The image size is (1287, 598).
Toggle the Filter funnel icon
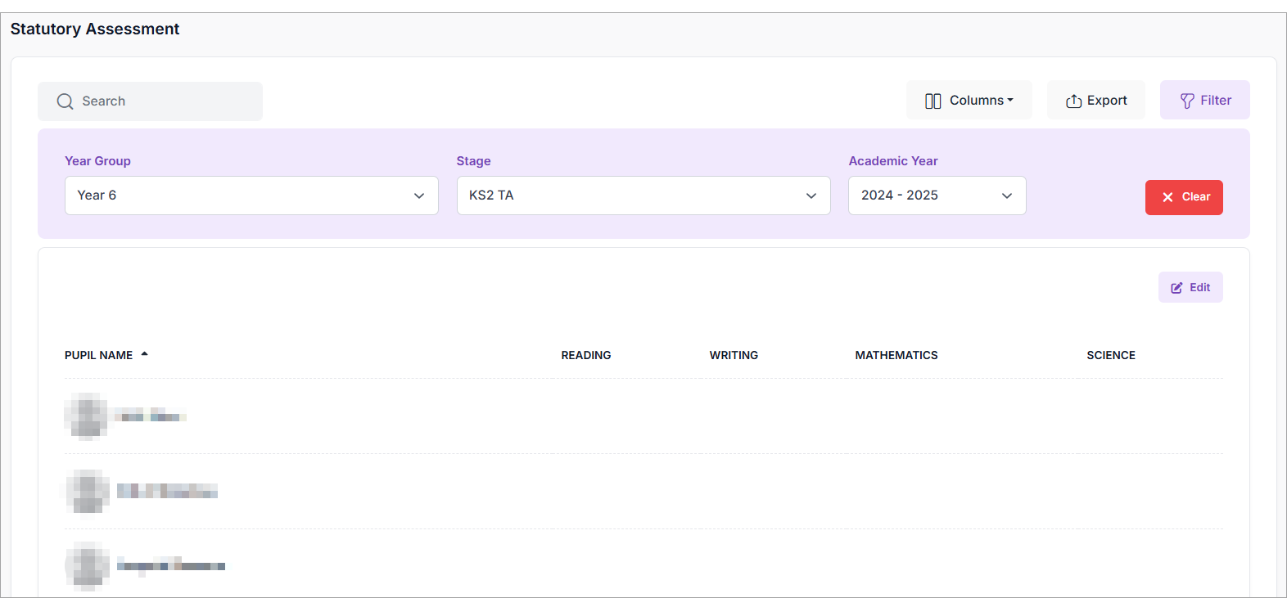tap(1186, 101)
